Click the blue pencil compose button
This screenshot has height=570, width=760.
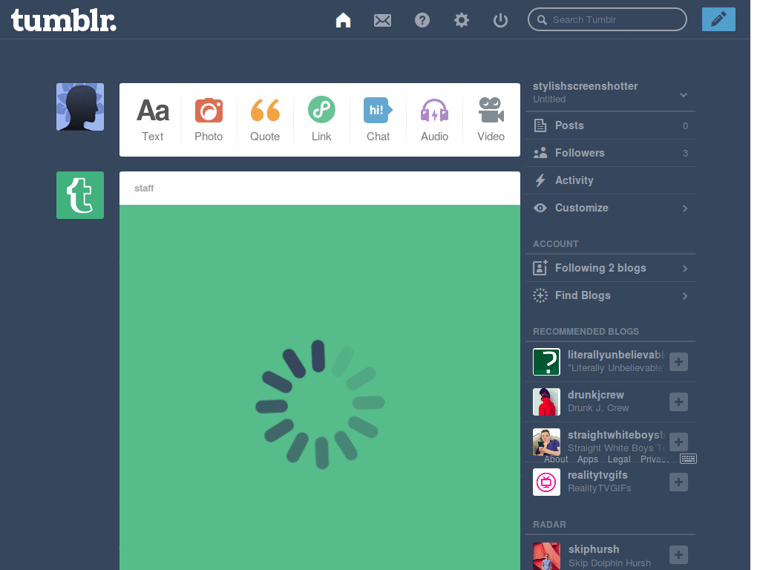point(718,19)
